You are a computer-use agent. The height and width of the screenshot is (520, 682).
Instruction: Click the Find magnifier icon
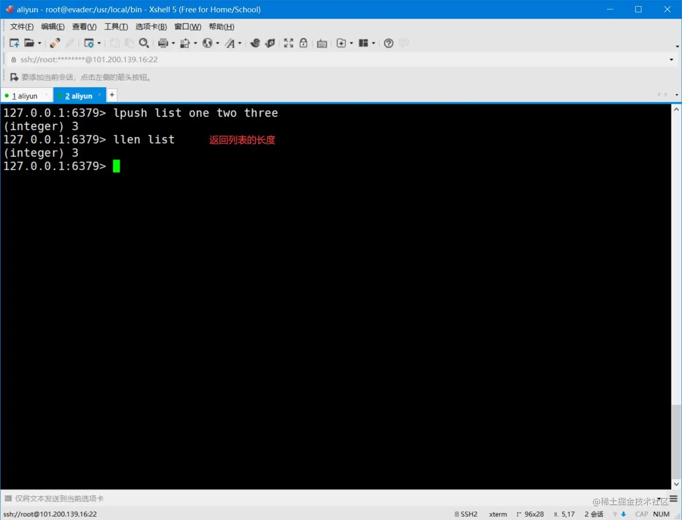click(144, 43)
